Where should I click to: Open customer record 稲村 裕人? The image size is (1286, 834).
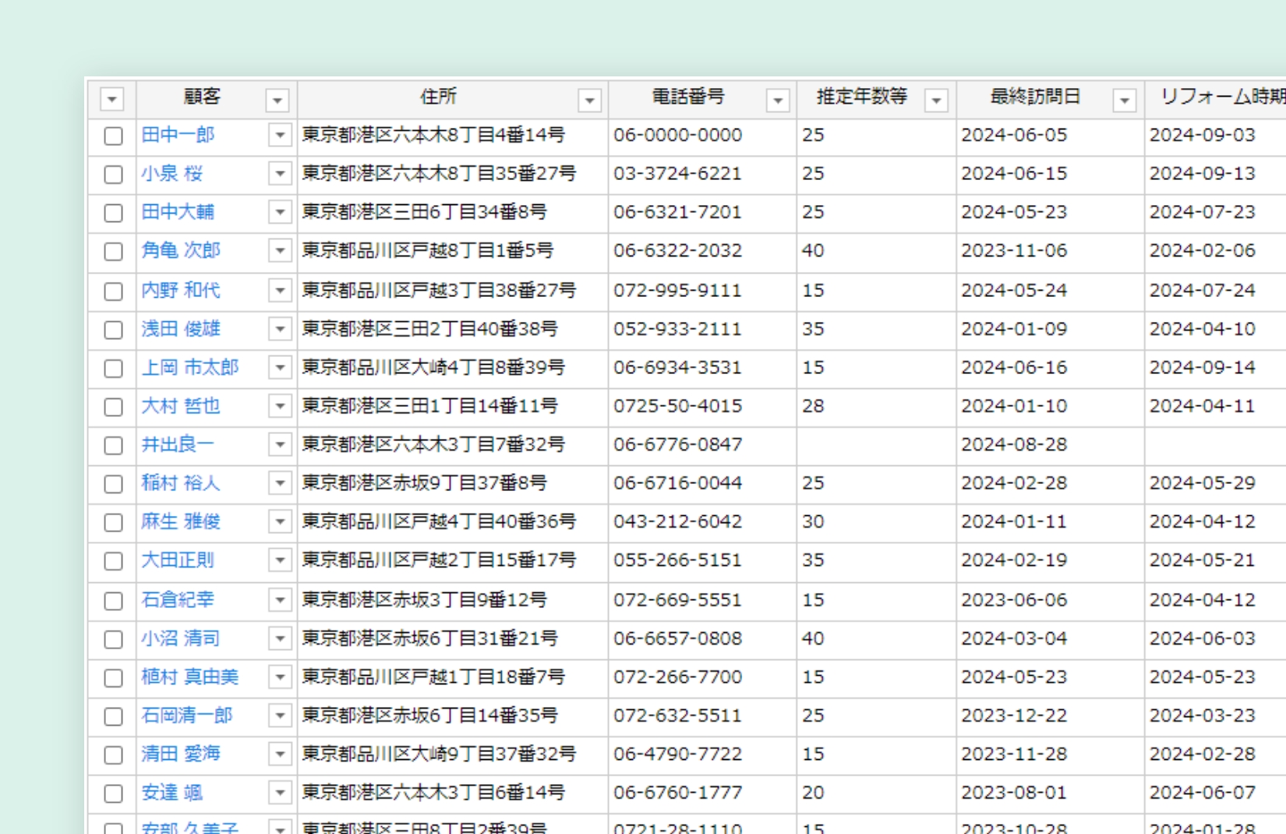point(181,482)
